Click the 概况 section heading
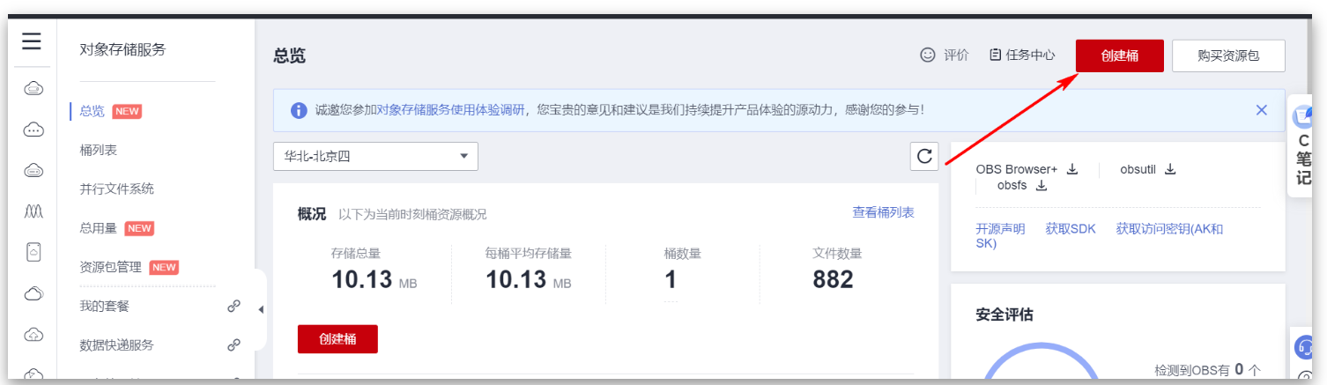The width and height of the screenshot is (1327, 385). tap(311, 214)
